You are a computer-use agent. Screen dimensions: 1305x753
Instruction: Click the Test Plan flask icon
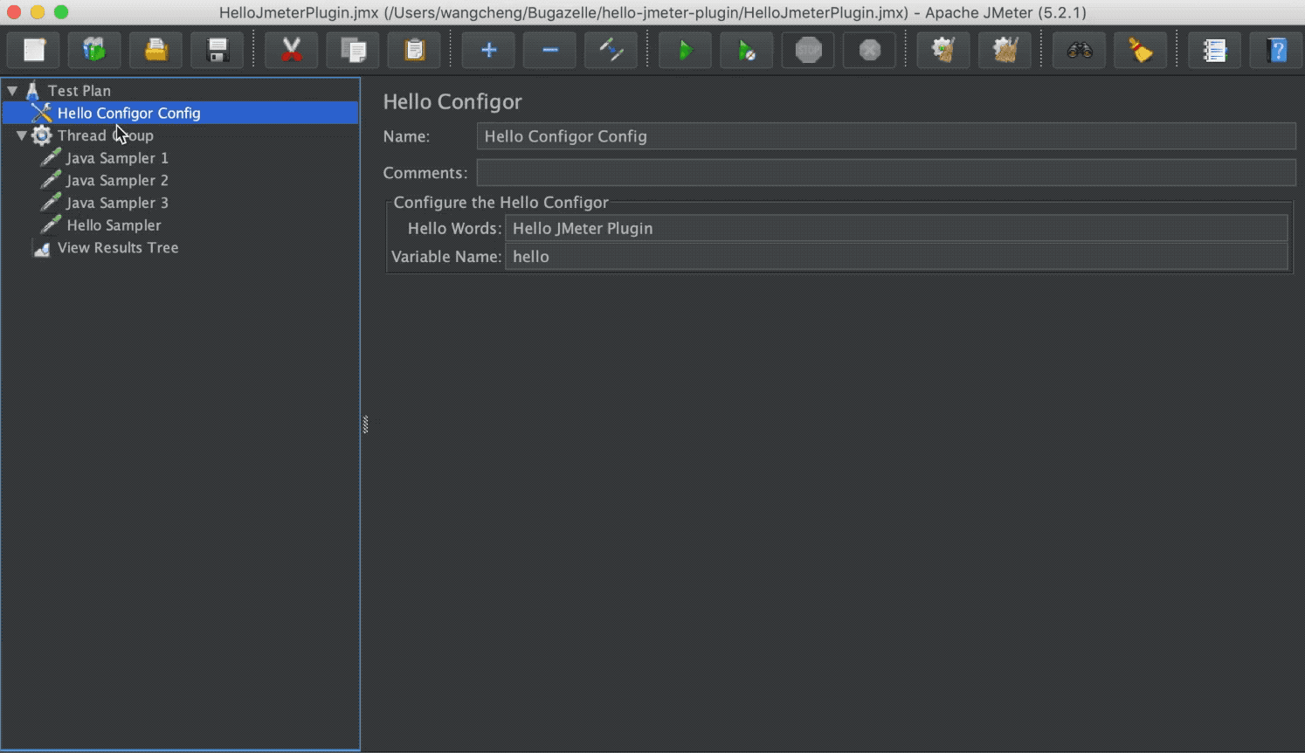32,90
